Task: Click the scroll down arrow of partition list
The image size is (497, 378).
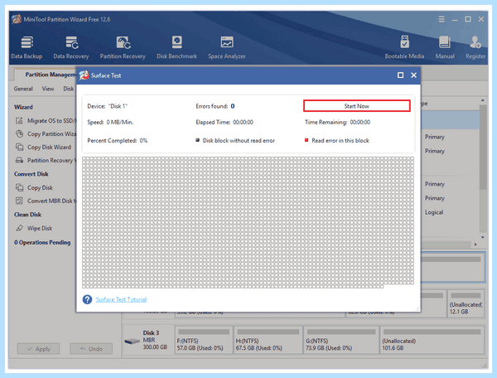Action: tap(483, 237)
